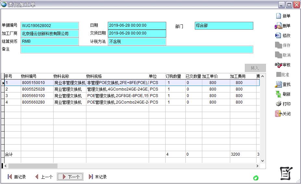The height and width of the screenshot is (184, 301).
Task: Click the 新单 (New order) icon
Action: 278,16
